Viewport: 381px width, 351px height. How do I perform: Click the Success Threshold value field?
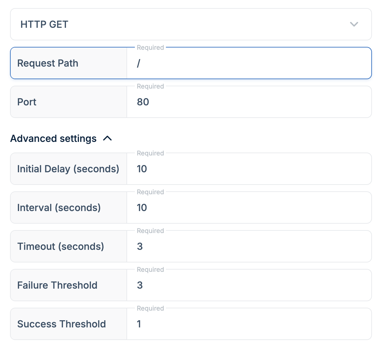click(249, 324)
